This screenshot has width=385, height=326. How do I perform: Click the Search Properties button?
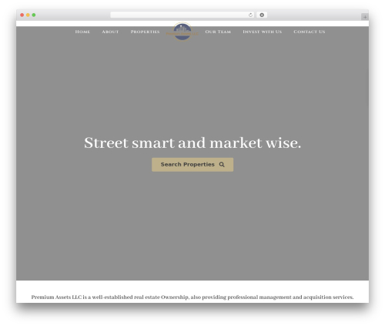[x=192, y=165]
